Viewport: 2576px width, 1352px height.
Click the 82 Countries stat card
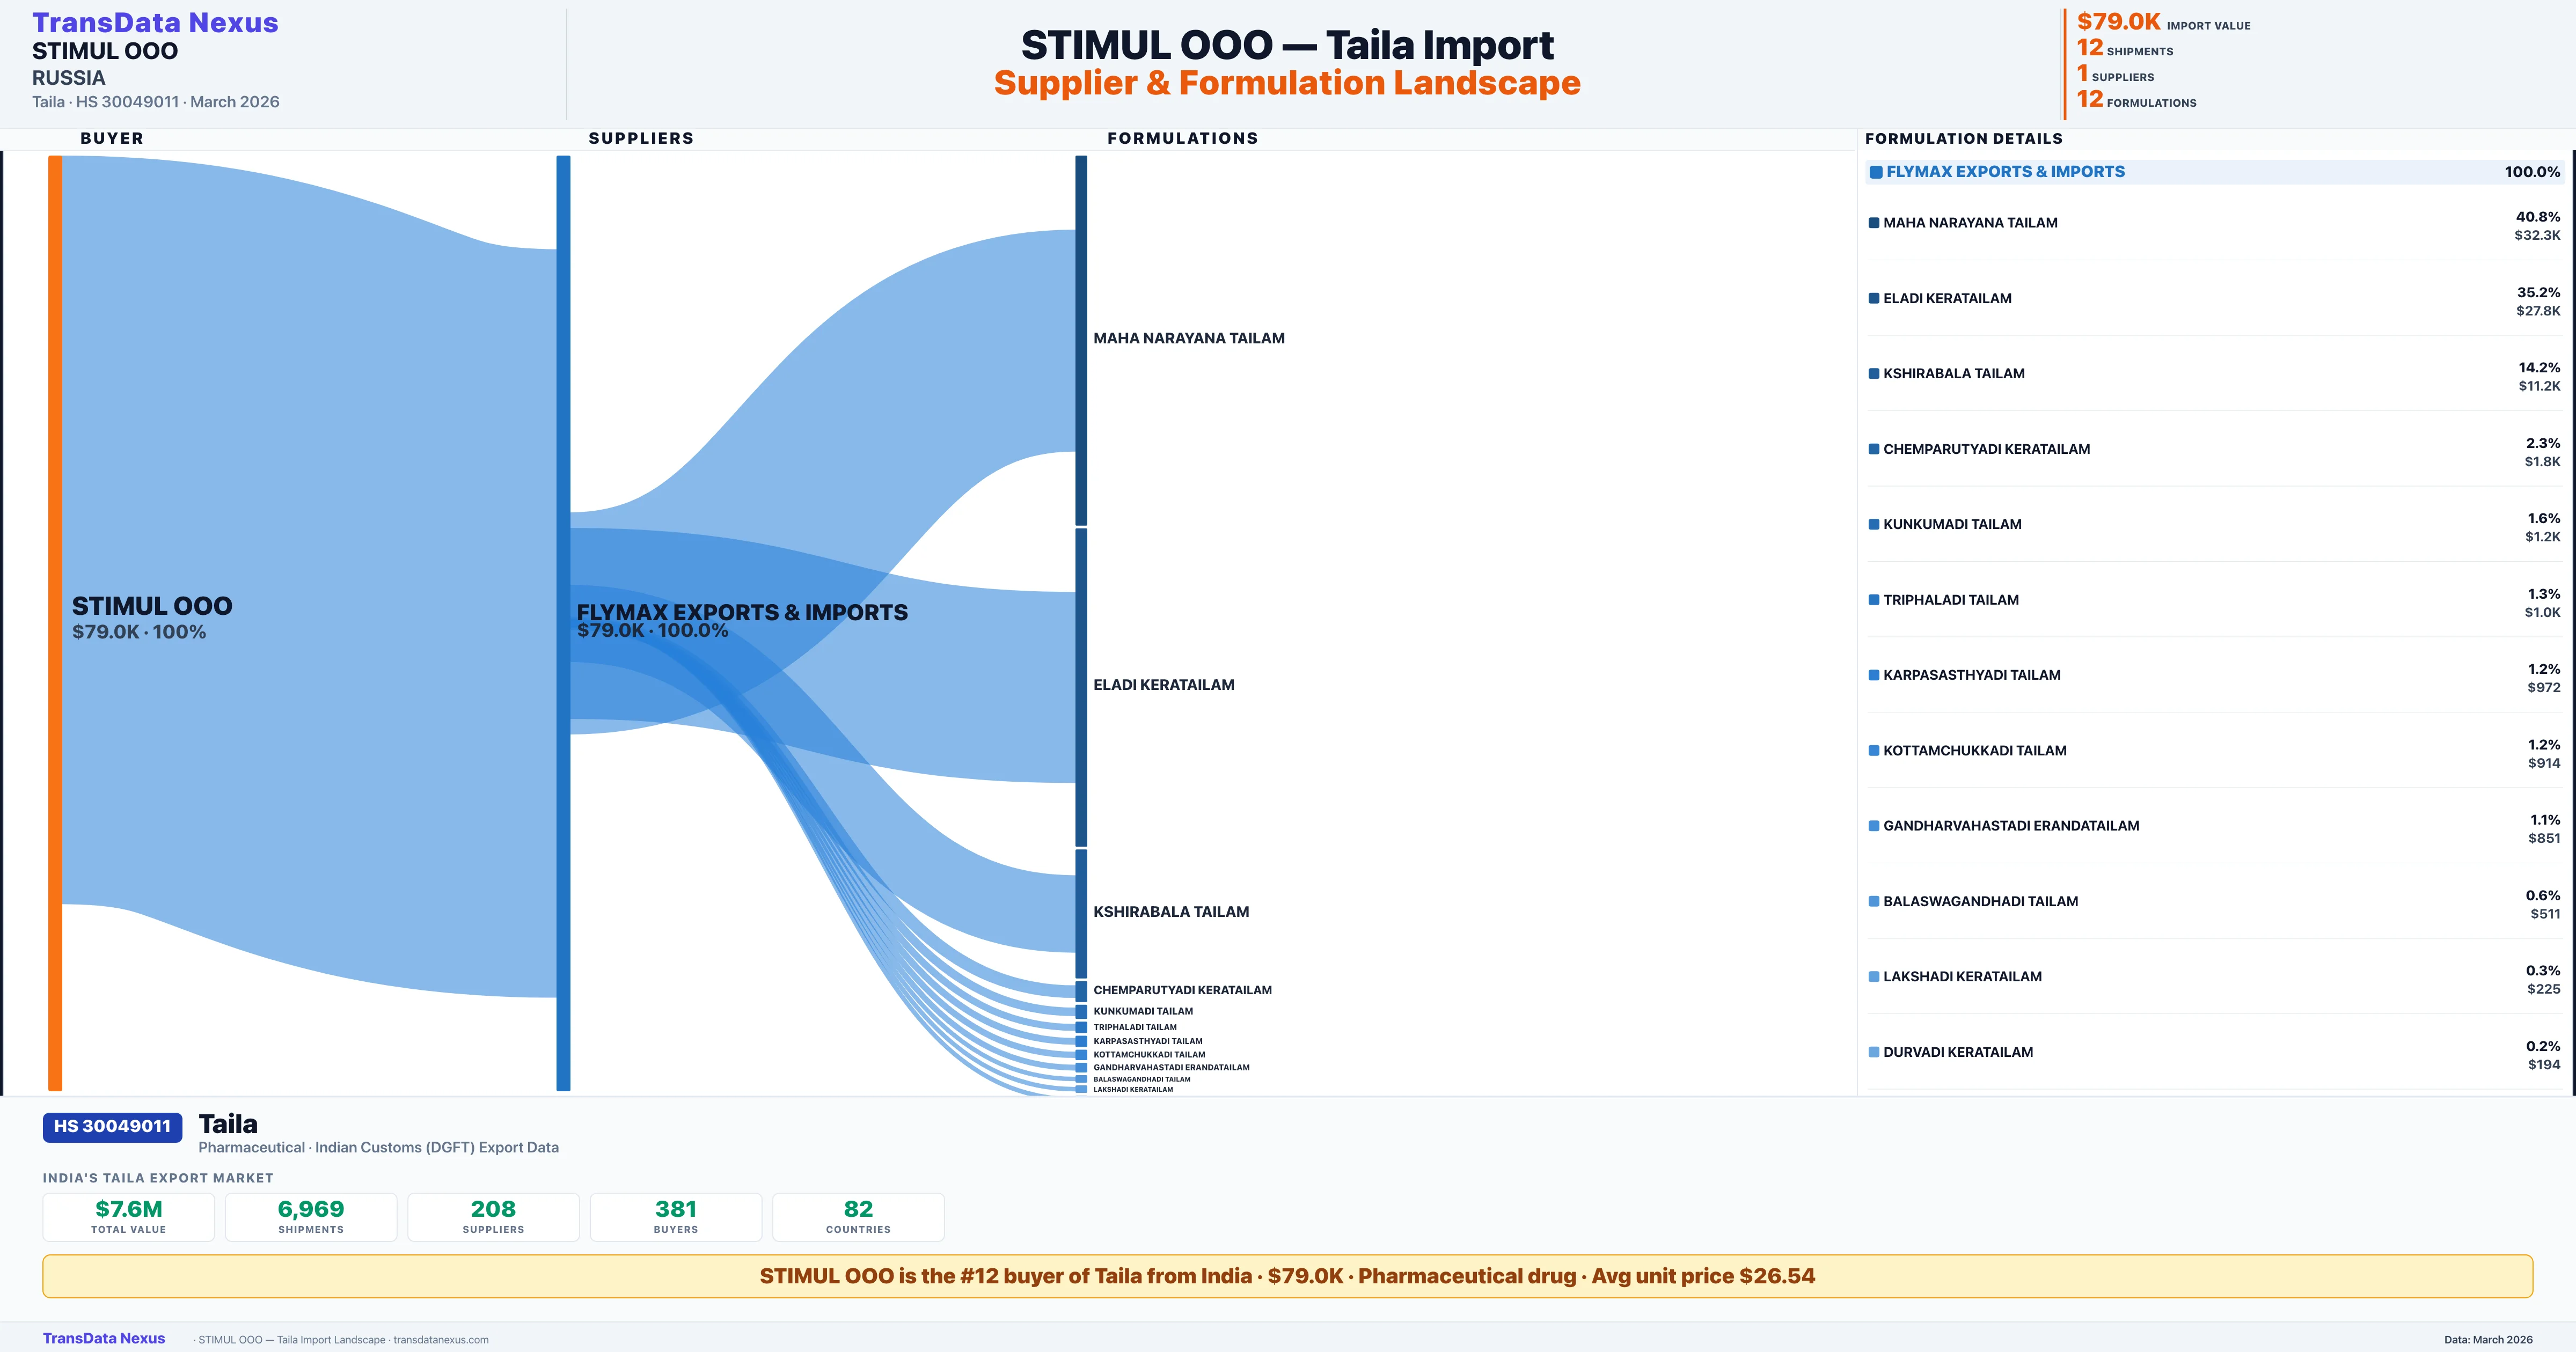(858, 1216)
